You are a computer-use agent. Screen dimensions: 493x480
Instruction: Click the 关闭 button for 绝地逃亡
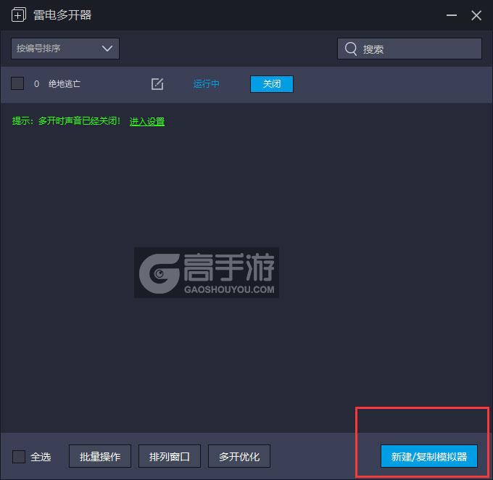pos(272,84)
